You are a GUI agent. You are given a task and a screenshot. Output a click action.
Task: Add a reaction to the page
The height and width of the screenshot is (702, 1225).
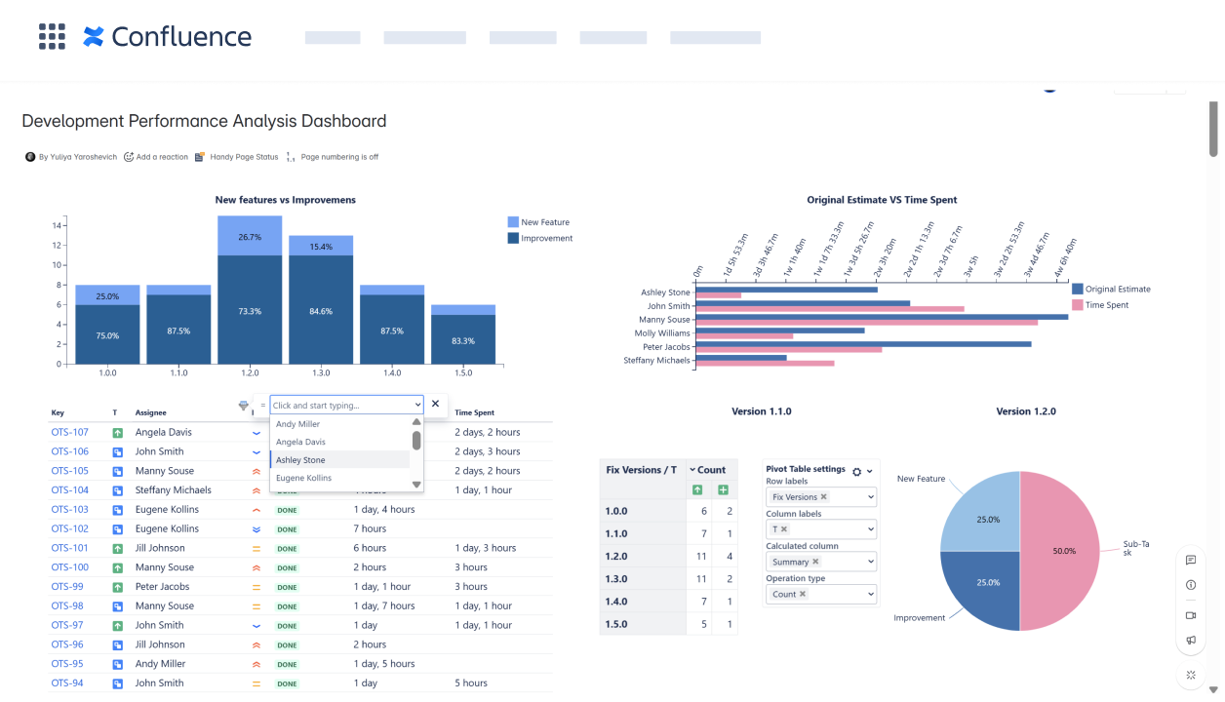pos(155,156)
